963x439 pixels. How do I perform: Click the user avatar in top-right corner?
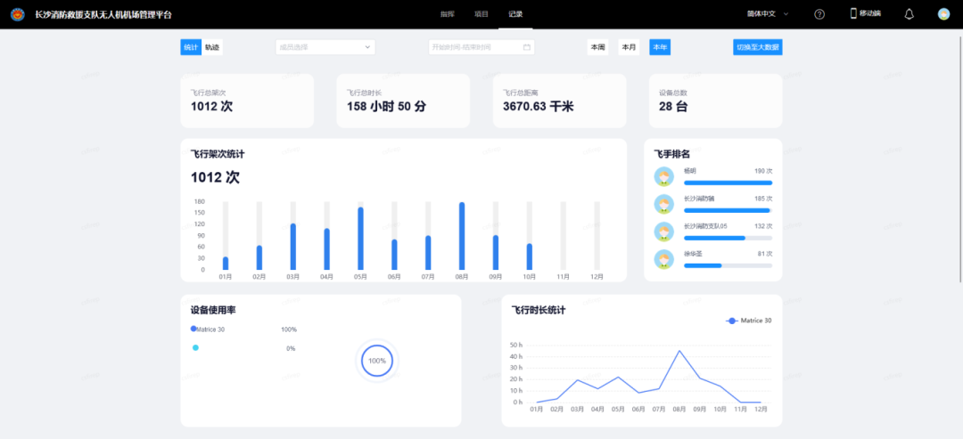pyautogui.click(x=943, y=14)
